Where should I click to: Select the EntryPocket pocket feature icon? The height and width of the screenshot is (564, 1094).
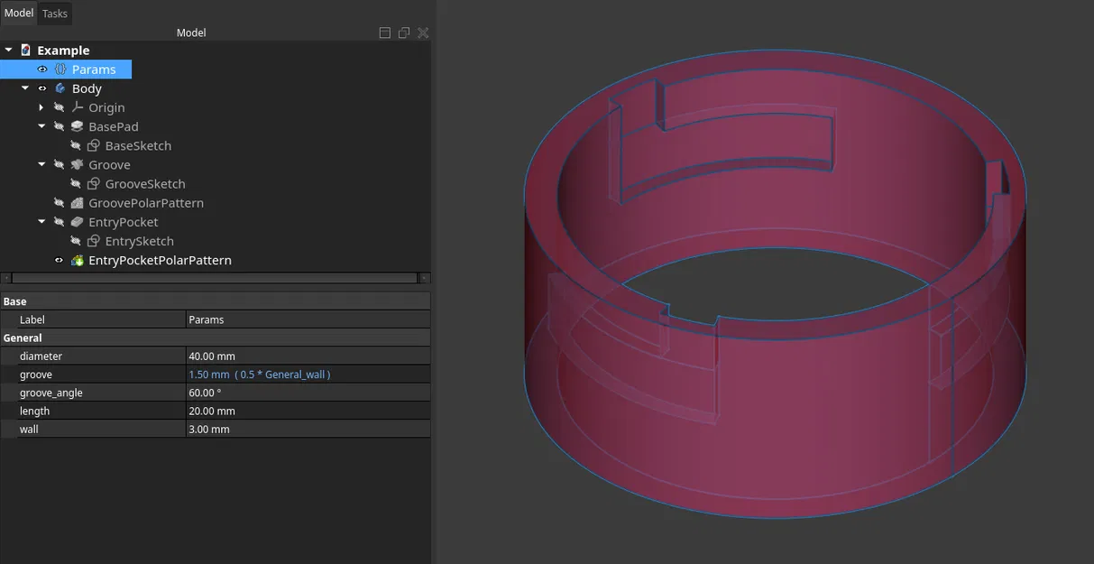pos(76,221)
